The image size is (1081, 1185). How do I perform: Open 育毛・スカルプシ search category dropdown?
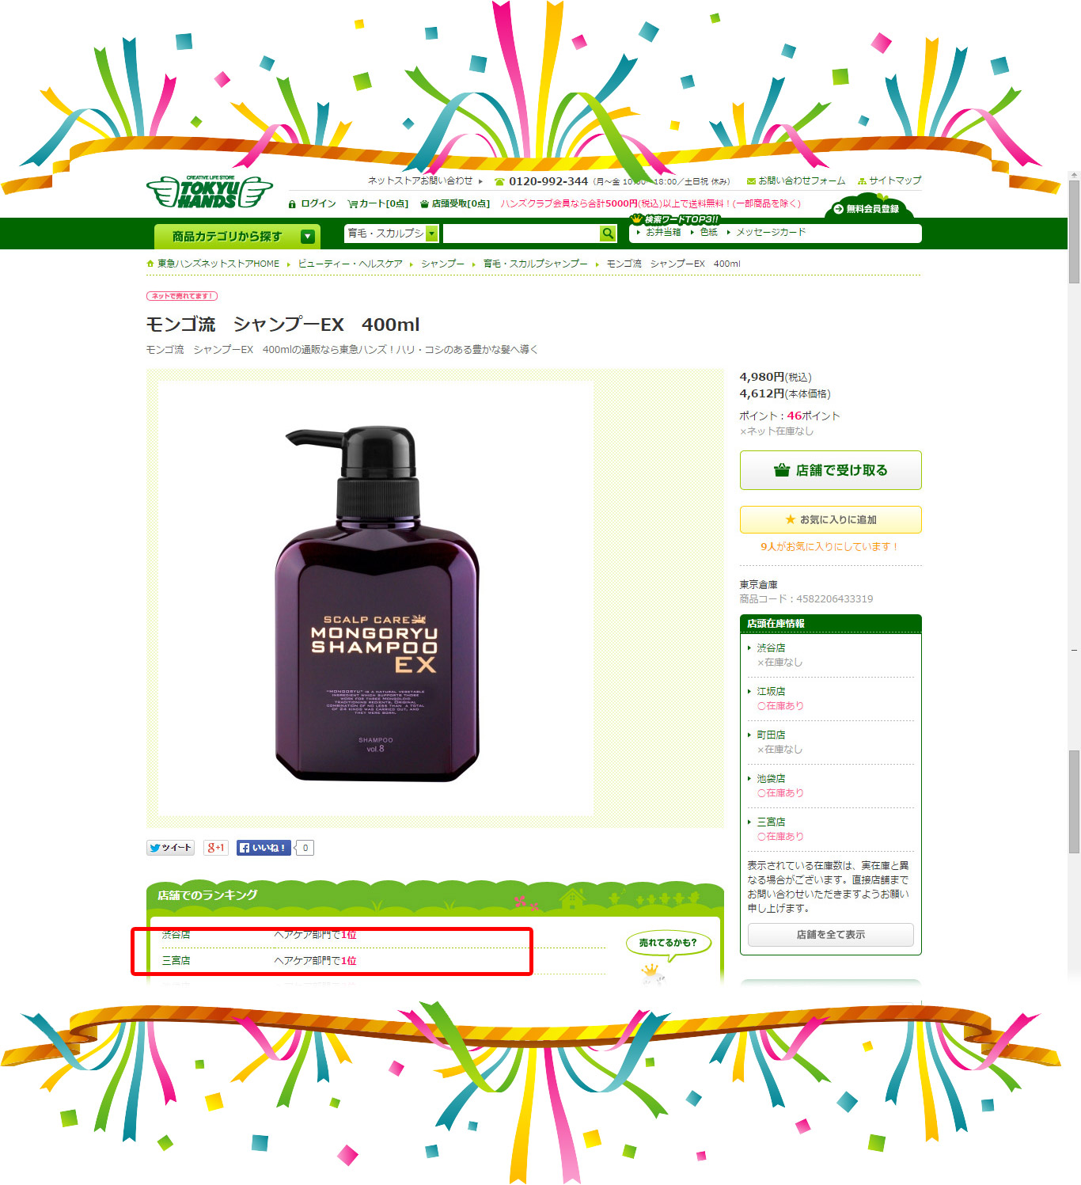pos(391,234)
